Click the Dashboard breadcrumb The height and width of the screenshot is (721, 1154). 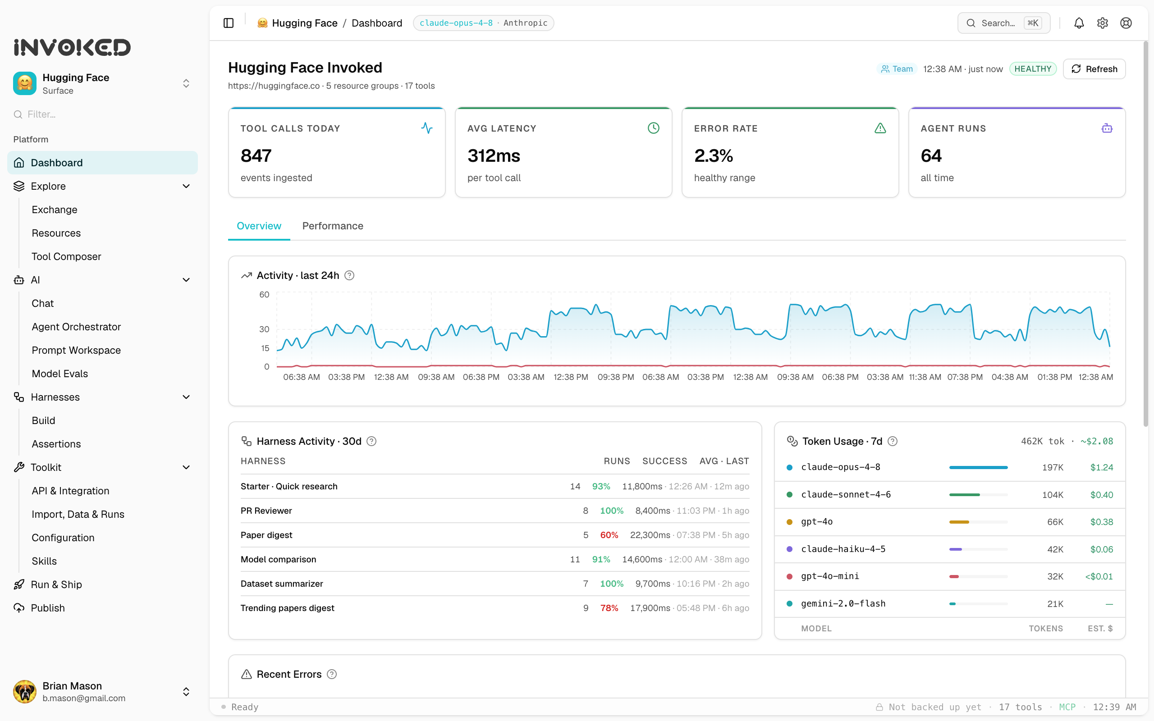pos(377,23)
